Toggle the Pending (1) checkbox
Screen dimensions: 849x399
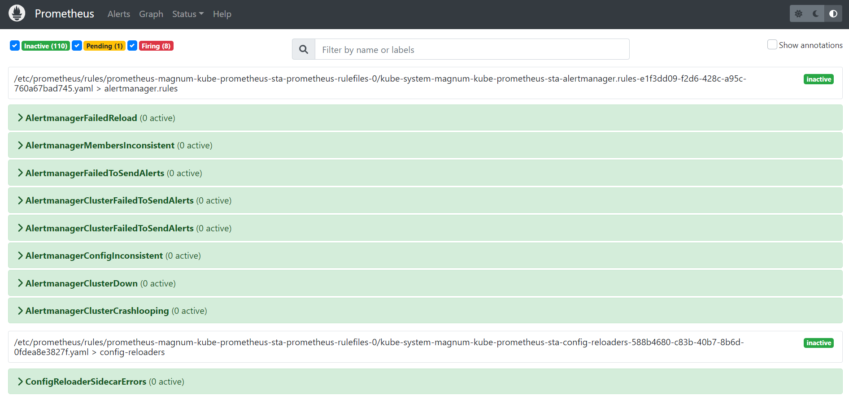click(x=77, y=46)
